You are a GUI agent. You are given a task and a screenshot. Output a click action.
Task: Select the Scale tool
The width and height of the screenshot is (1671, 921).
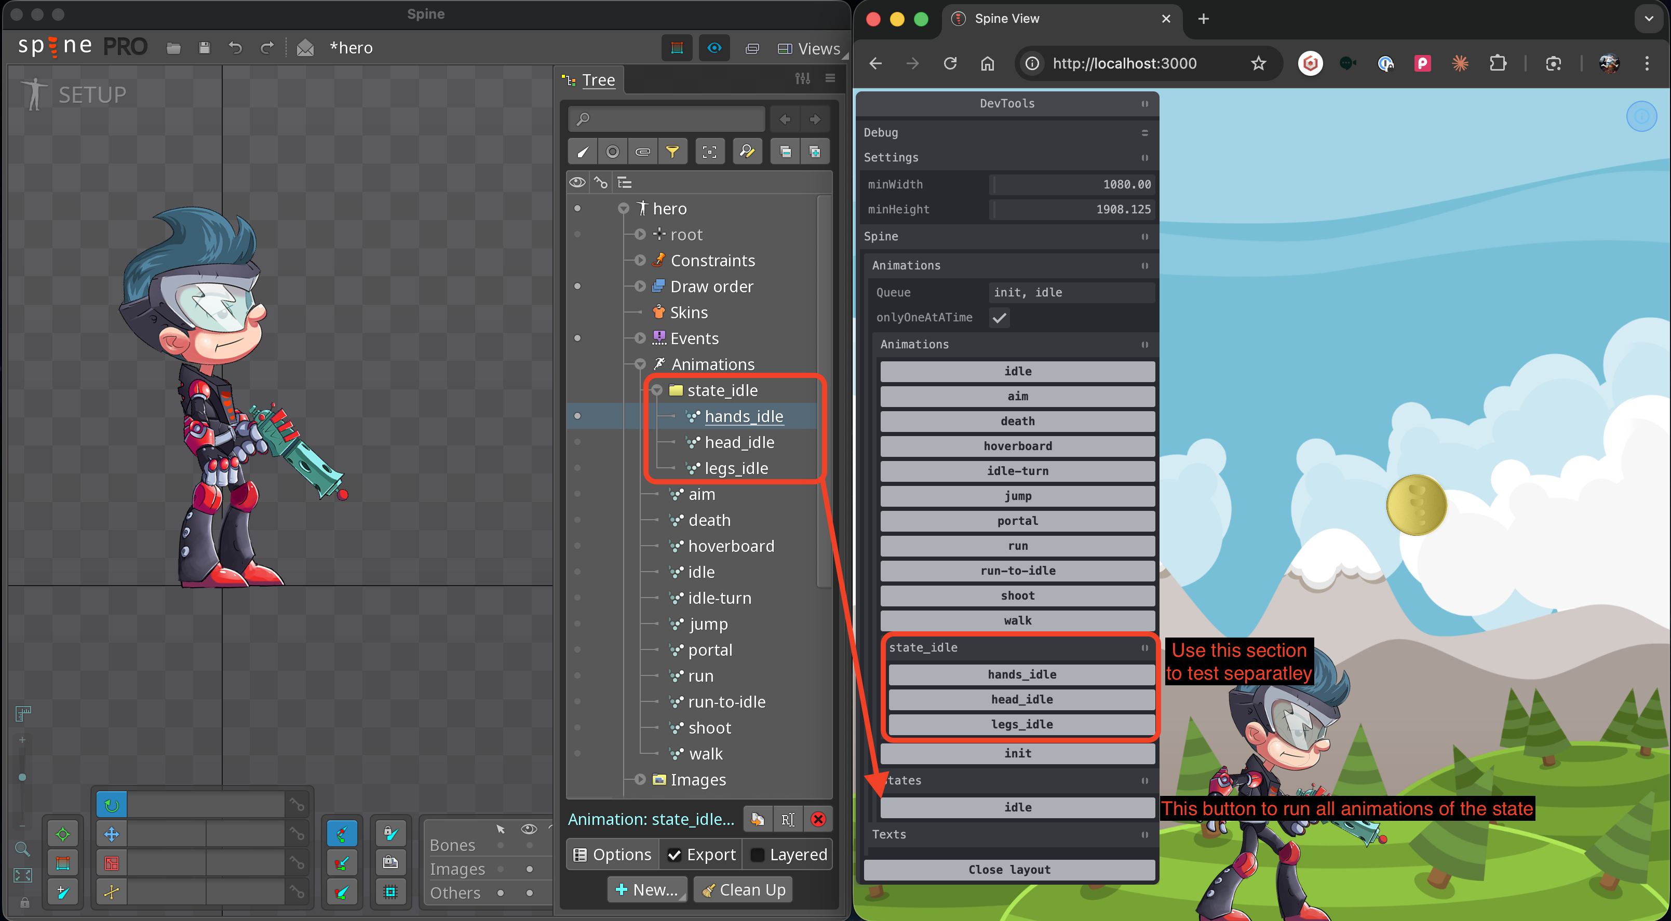point(112,863)
